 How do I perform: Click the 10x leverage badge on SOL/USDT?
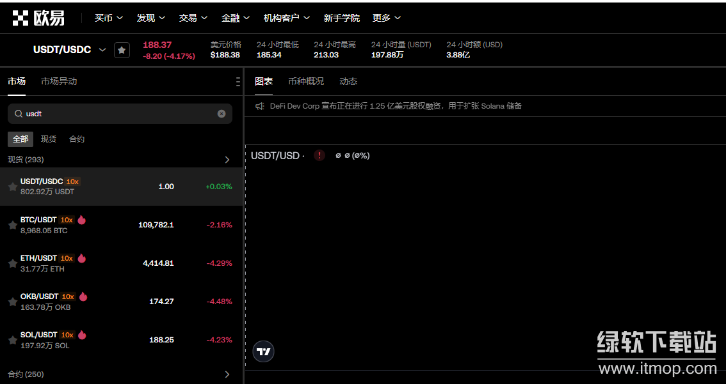67,335
